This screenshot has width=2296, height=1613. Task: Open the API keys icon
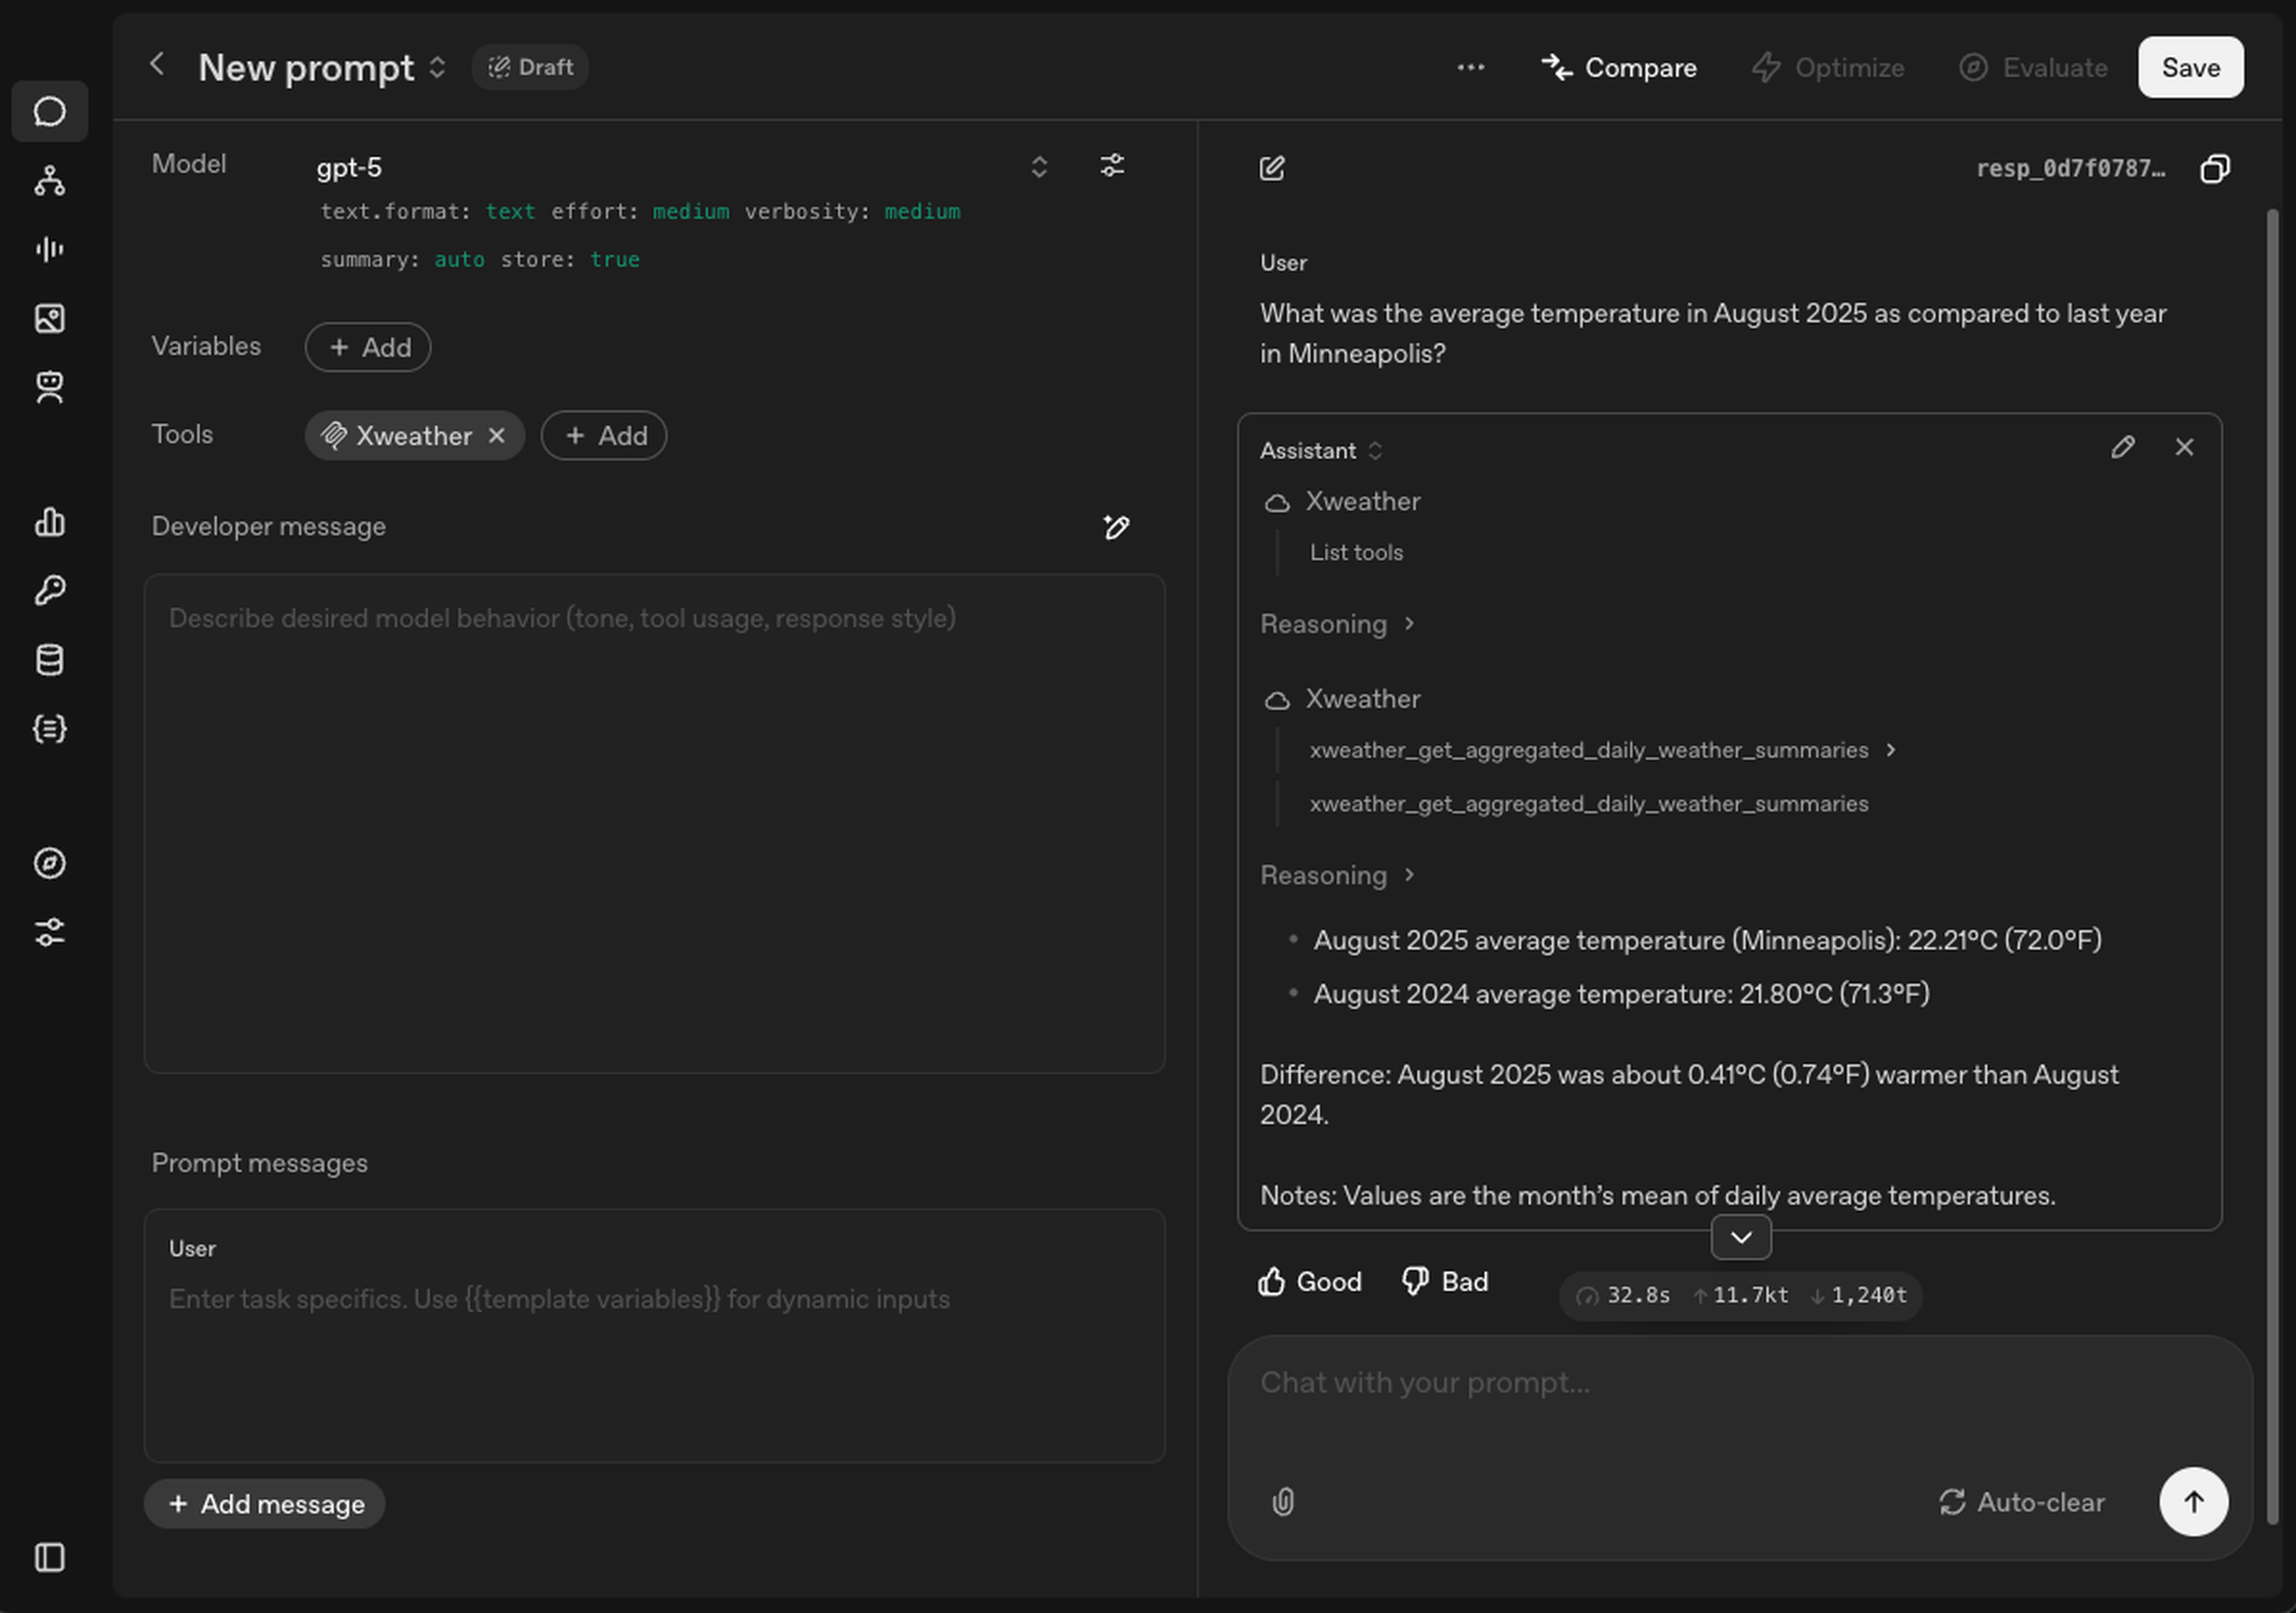click(49, 590)
